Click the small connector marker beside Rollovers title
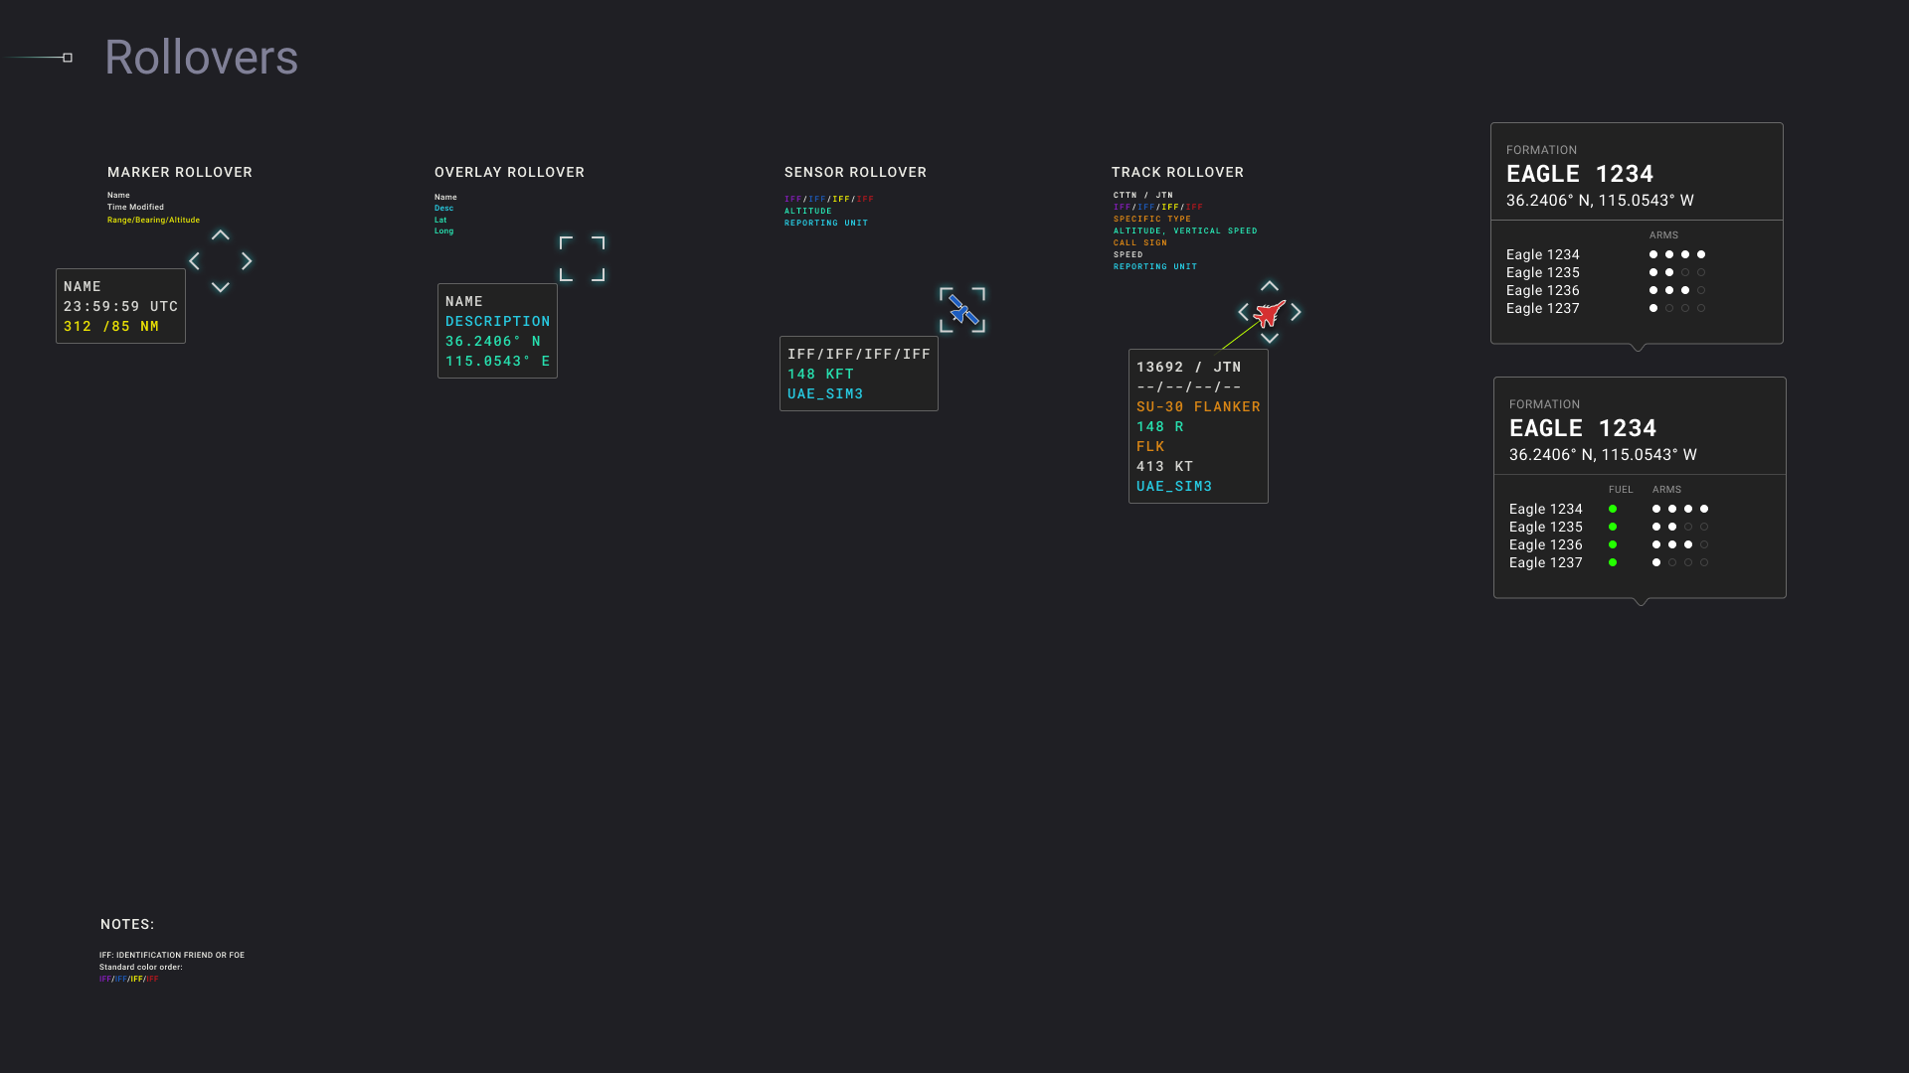Screen dimensions: 1909x1073 click(x=66, y=58)
